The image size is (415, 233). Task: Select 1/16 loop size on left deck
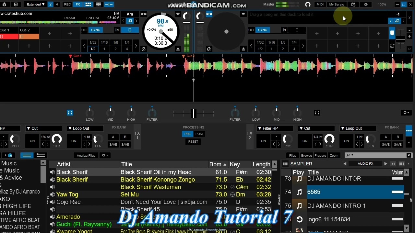104,42
